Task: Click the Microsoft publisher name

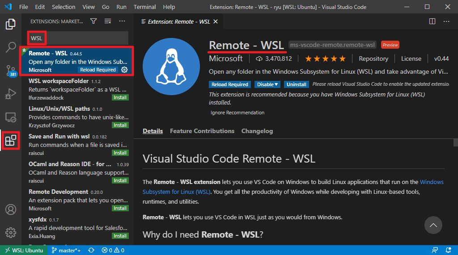Action: click(x=225, y=59)
